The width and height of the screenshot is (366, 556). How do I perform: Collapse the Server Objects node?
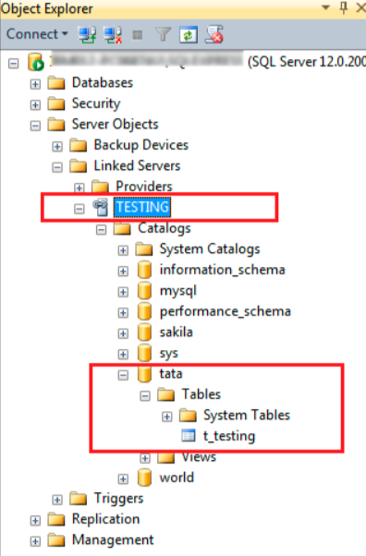[35, 126]
